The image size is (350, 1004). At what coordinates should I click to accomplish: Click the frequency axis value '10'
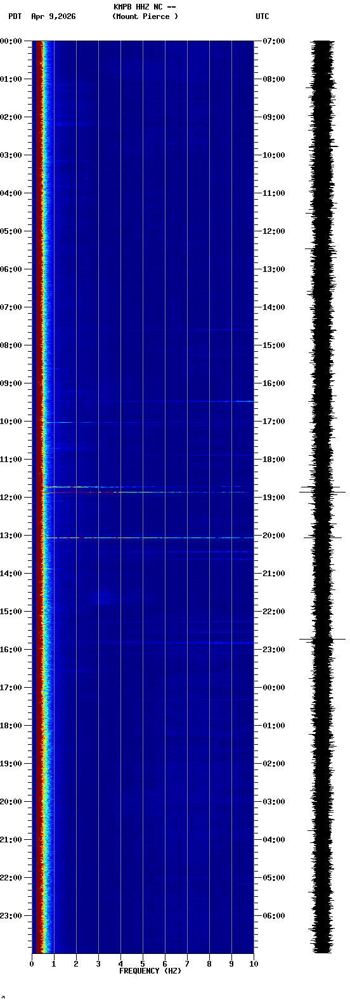[254, 964]
